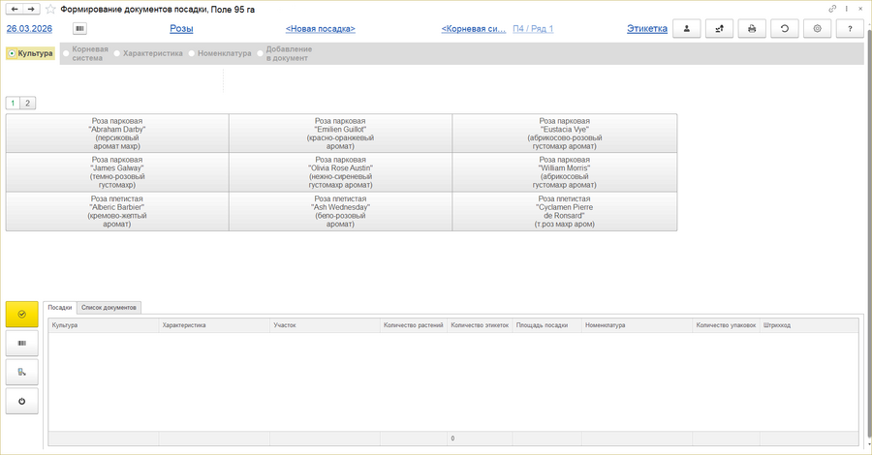Click the Номенклатура column header in table
Image resolution: width=872 pixels, height=455 pixels.
click(x=637, y=325)
